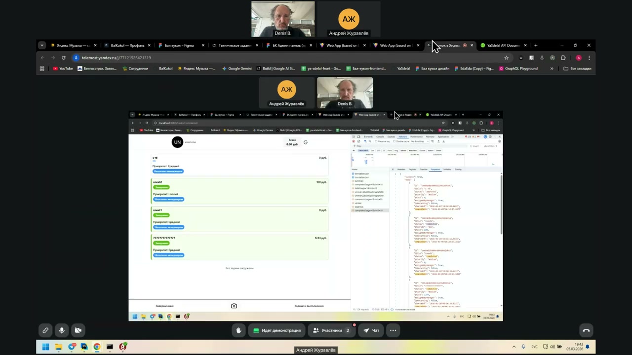Expand the tab search dropdown arrow
This screenshot has height=355, width=632.
tap(42, 45)
